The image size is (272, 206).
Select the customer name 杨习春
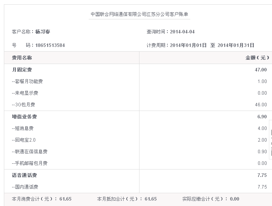[43, 31]
